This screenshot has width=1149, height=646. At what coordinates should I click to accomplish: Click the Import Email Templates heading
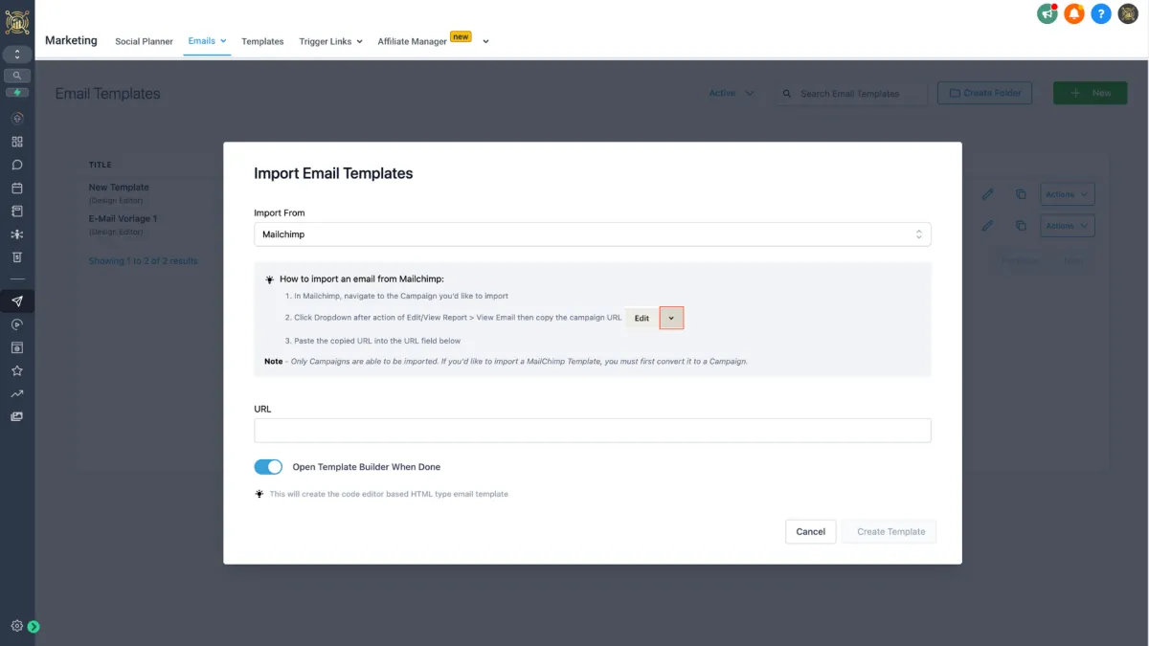(x=333, y=173)
